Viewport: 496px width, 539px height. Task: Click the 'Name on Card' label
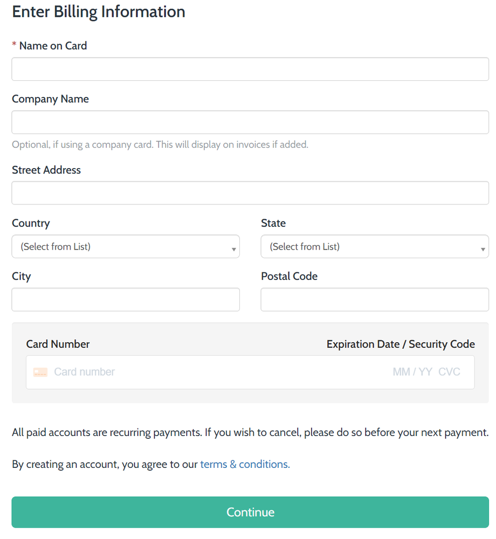click(x=53, y=46)
